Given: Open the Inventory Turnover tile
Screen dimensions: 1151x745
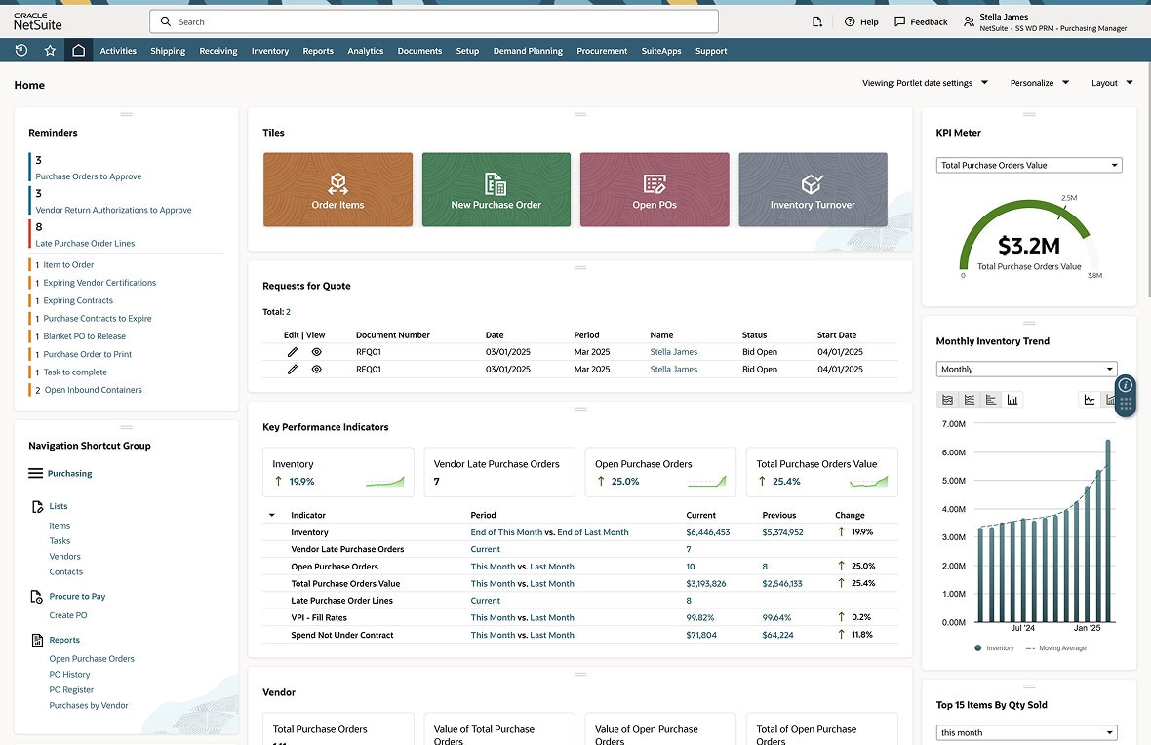Looking at the screenshot, I should click(x=813, y=188).
